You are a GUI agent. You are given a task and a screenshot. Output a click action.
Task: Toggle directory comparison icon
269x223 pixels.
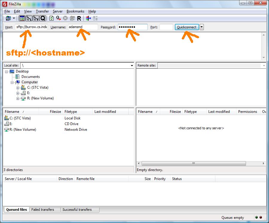click(95, 18)
